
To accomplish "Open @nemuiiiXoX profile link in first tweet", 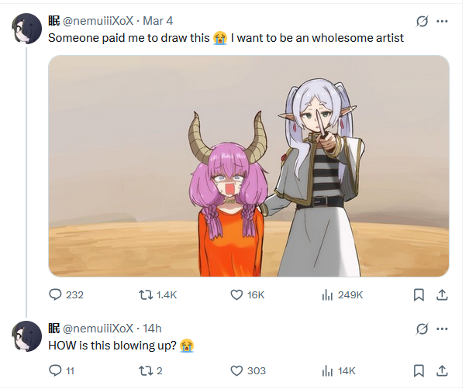I will point(98,21).
